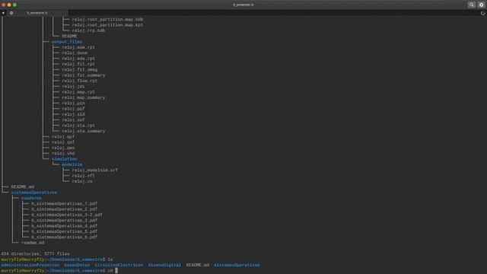This screenshot has height=274, width=487.
Task: Click the '434 directories, 5771 files' summary
Action: [x=35, y=254]
